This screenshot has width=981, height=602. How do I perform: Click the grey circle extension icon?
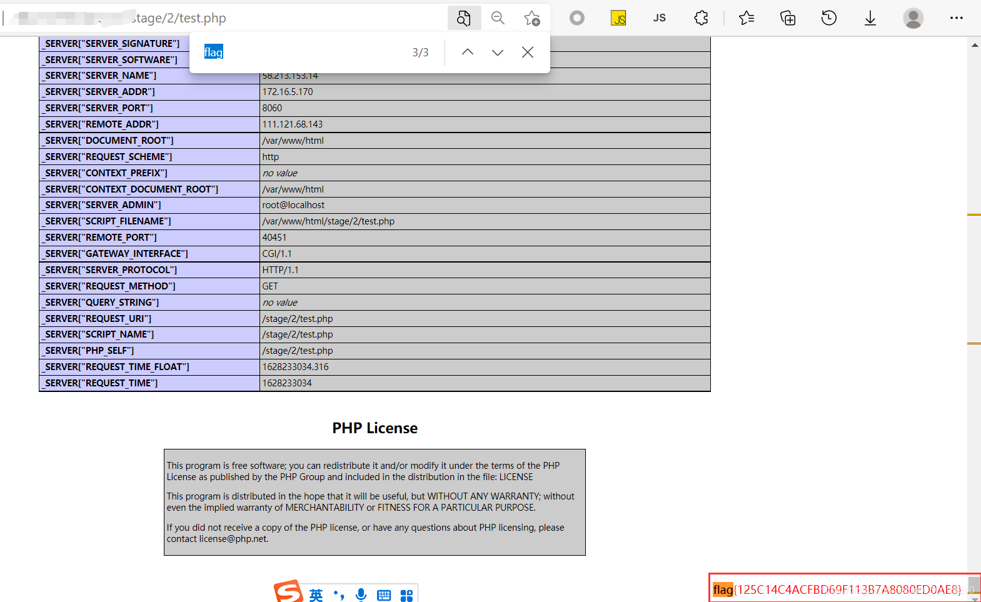point(577,18)
